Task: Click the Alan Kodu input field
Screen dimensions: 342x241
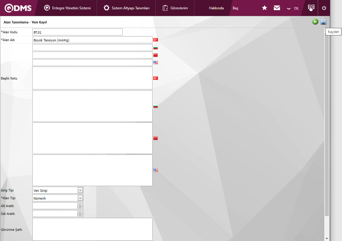Action: 77,32
